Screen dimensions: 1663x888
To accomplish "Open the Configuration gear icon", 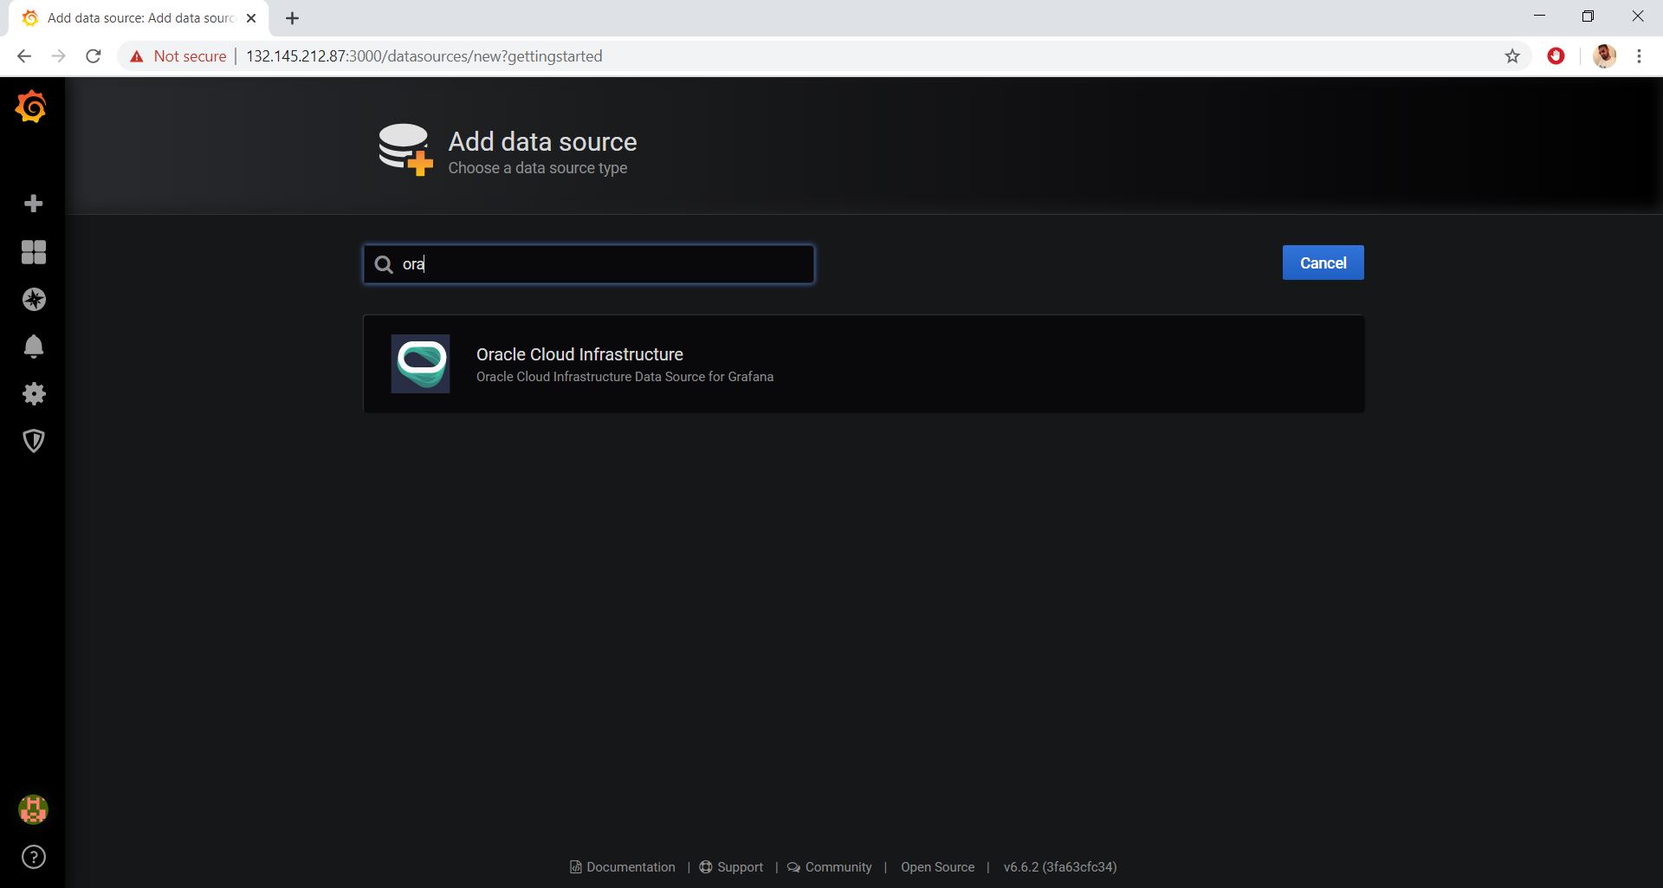I will (x=33, y=394).
